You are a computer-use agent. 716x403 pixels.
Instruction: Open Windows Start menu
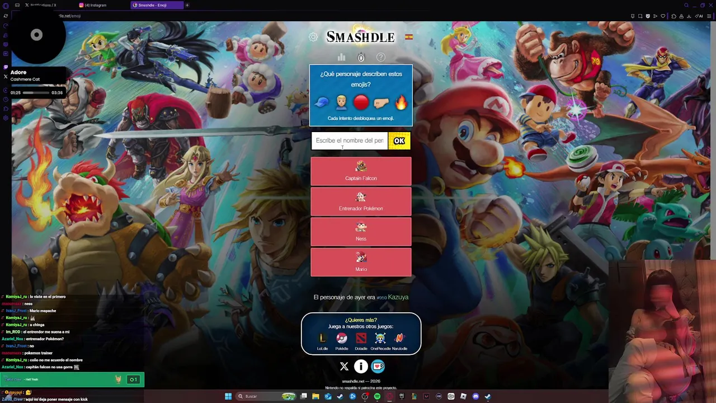pyautogui.click(x=228, y=396)
